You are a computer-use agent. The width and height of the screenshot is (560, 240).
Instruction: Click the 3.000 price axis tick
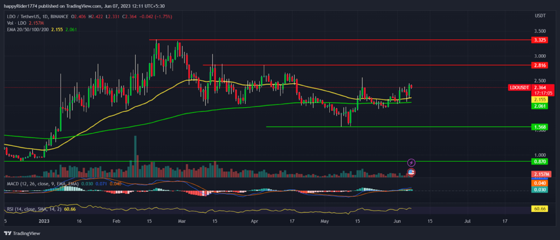540,56
